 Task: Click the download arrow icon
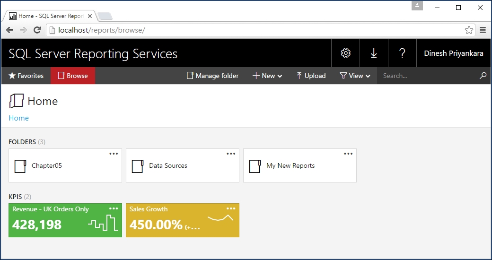point(374,53)
